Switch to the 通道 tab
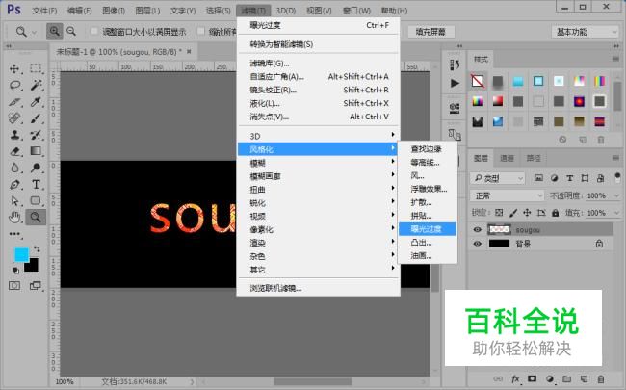626x390 pixels. pyautogui.click(x=507, y=159)
